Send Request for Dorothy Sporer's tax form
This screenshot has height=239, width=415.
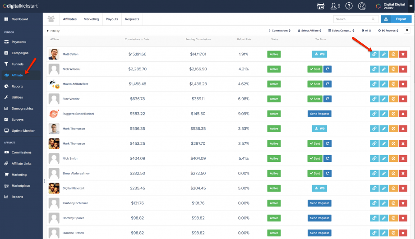click(x=319, y=218)
